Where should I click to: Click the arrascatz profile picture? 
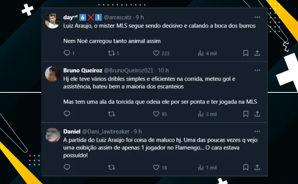52,21
